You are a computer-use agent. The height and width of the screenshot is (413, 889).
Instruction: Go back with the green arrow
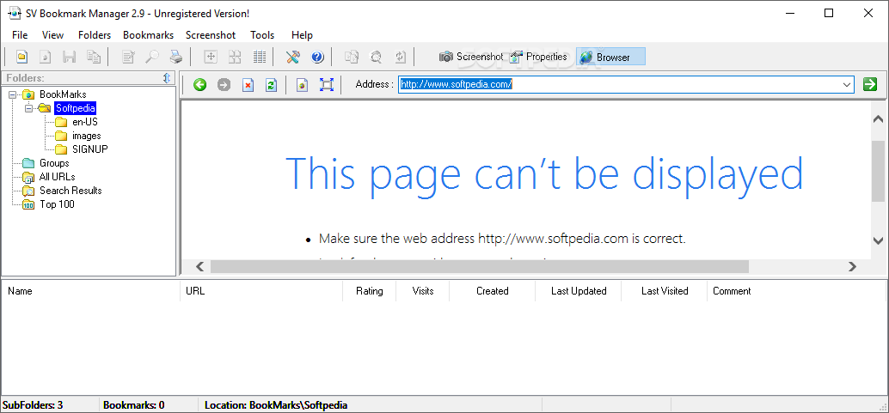pos(199,85)
